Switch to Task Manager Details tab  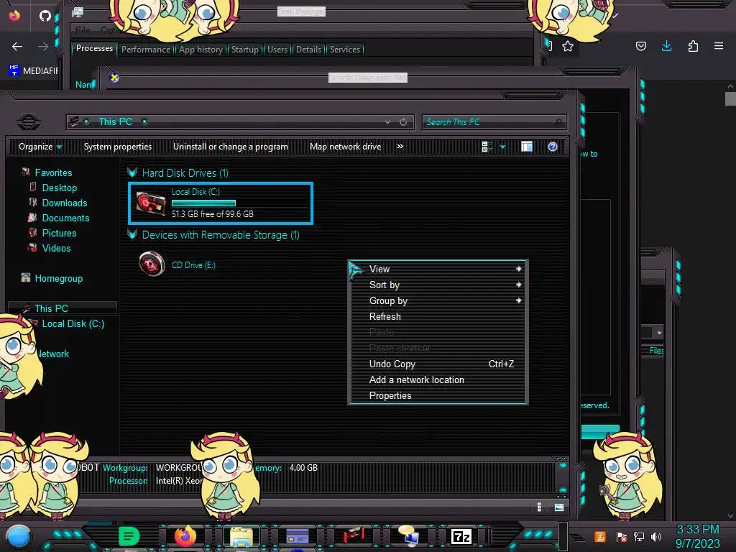(x=308, y=50)
